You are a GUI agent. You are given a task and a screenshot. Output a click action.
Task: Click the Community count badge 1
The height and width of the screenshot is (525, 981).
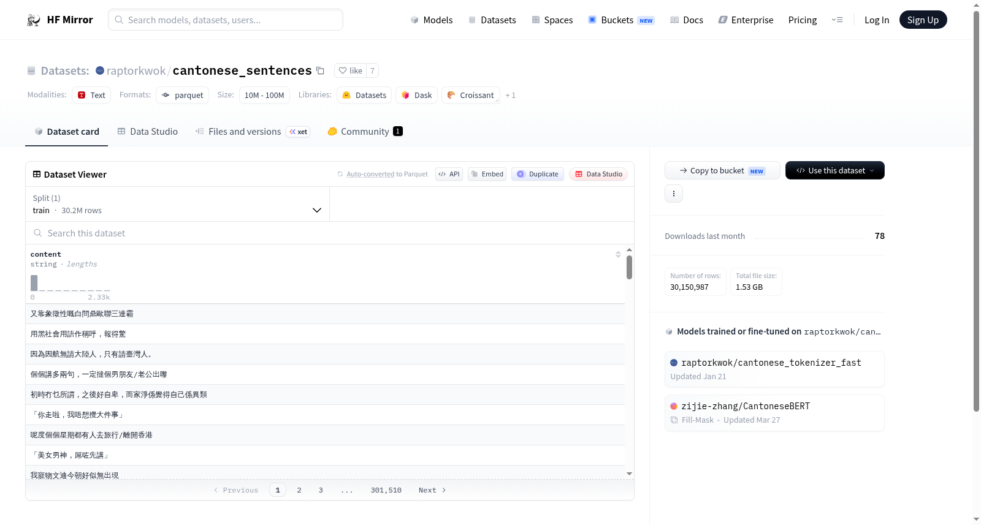(398, 131)
